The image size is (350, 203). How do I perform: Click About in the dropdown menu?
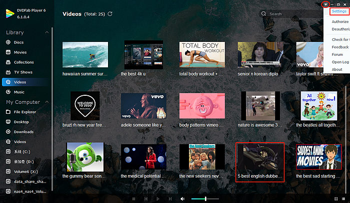[x=337, y=69]
